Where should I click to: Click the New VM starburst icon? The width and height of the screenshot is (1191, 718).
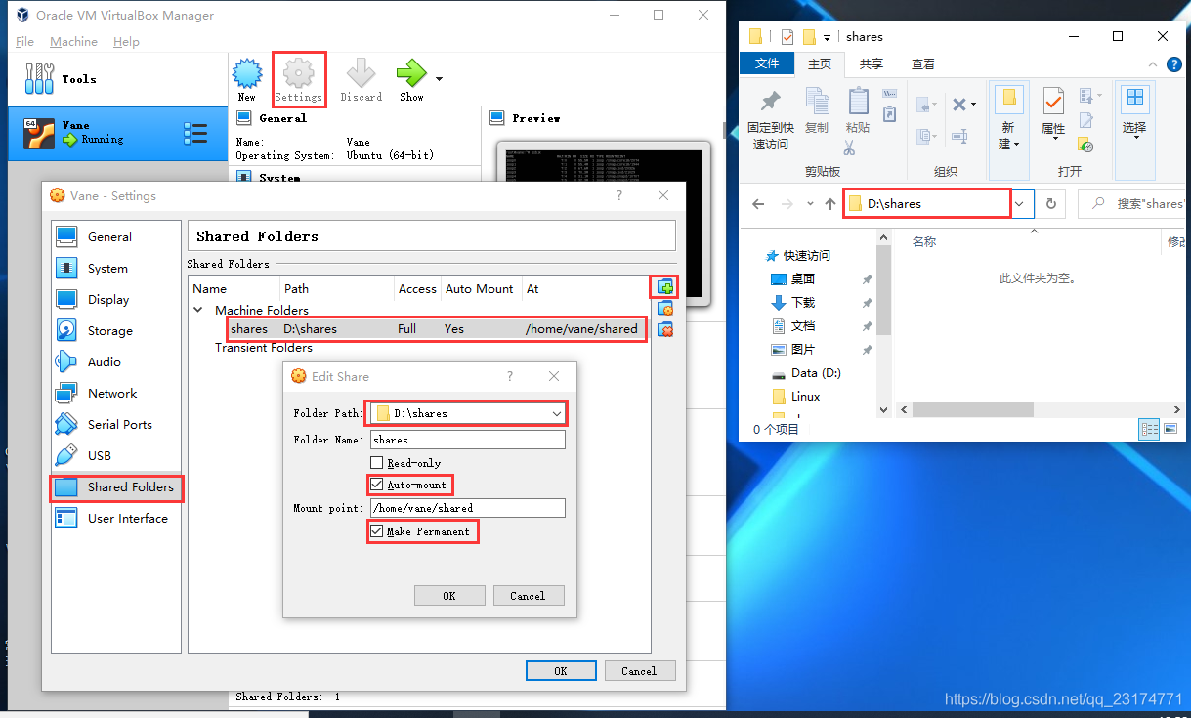pos(247,73)
